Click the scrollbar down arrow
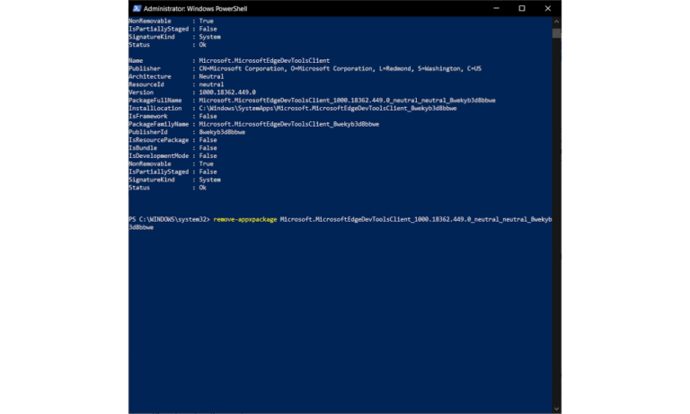 pyautogui.click(x=557, y=410)
